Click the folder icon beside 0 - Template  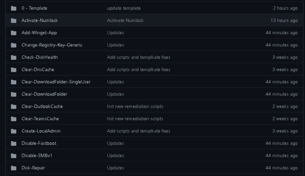pyautogui.click(x=14, y=8)
